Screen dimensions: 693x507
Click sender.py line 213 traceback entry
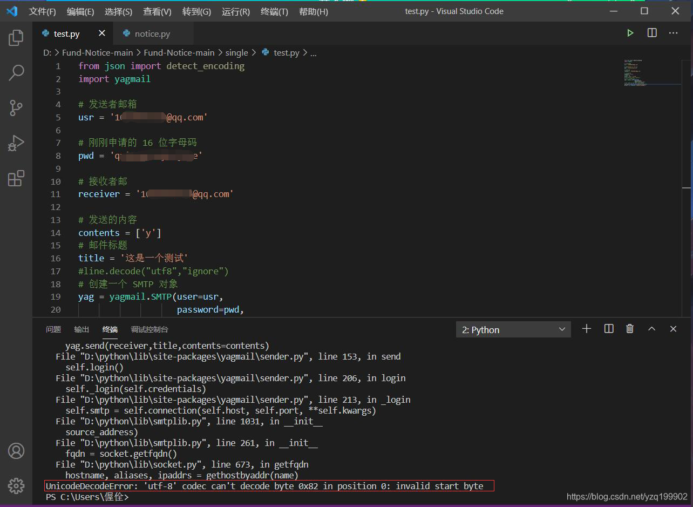[x=233, y=400]
